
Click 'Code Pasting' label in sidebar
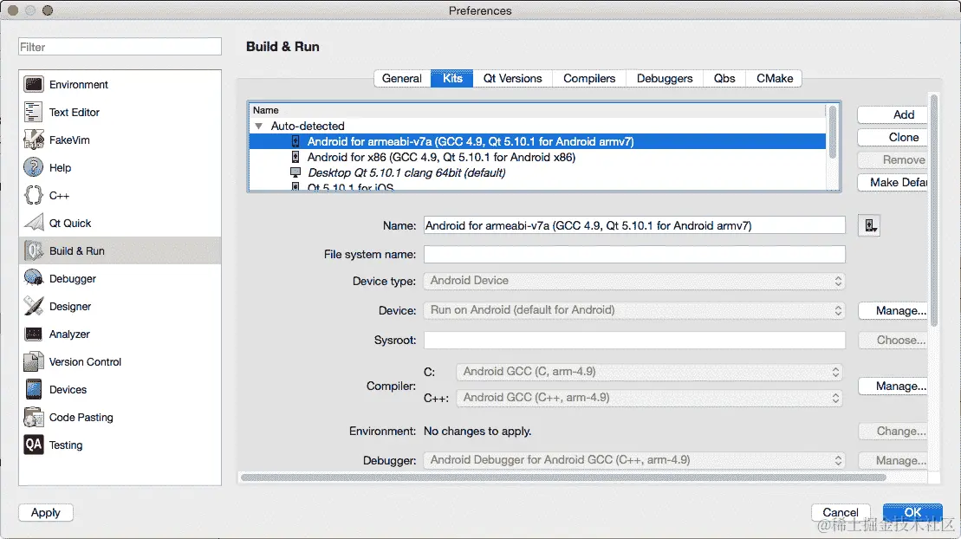pos(81,417)
